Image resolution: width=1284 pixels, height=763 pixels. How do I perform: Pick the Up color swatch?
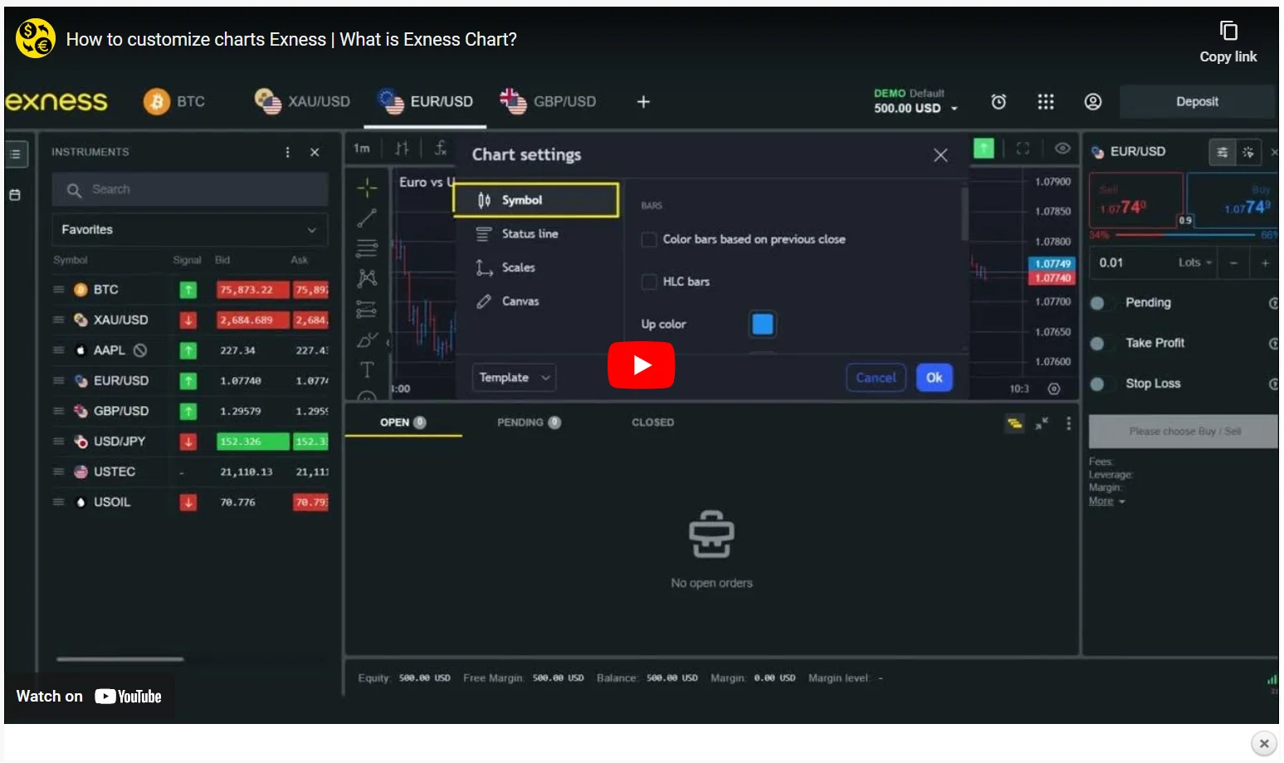(762, 324)
